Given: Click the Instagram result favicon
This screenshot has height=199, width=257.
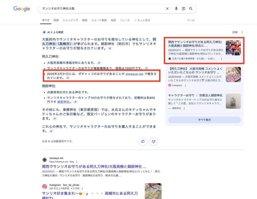Looking at the screenshot, I should 45,187.
